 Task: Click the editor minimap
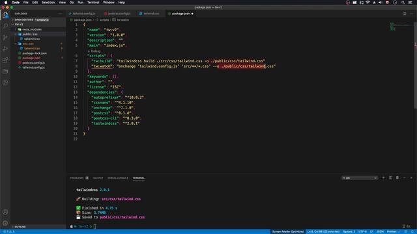pos(400,27)
